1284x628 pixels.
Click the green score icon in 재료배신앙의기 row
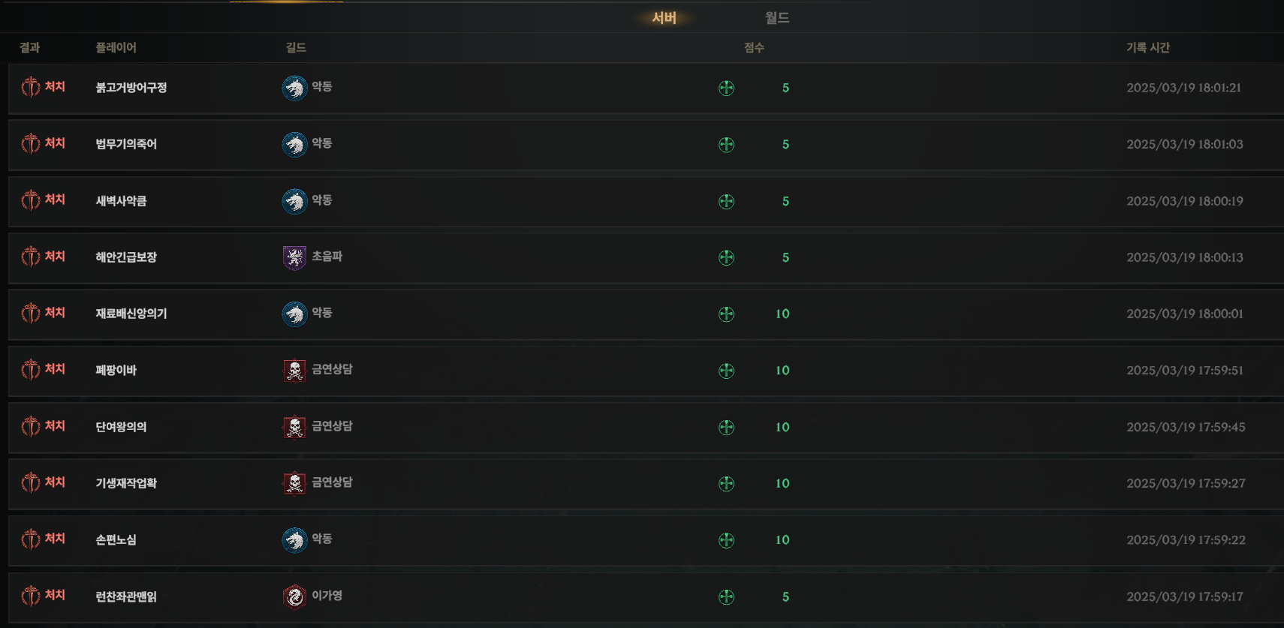[x=726, y=314]
